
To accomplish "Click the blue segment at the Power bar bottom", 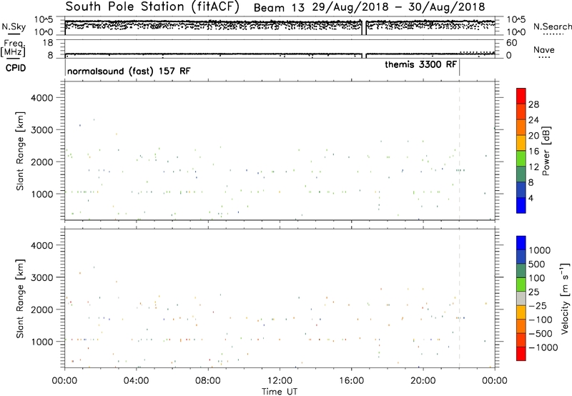I will click(521, 205).
